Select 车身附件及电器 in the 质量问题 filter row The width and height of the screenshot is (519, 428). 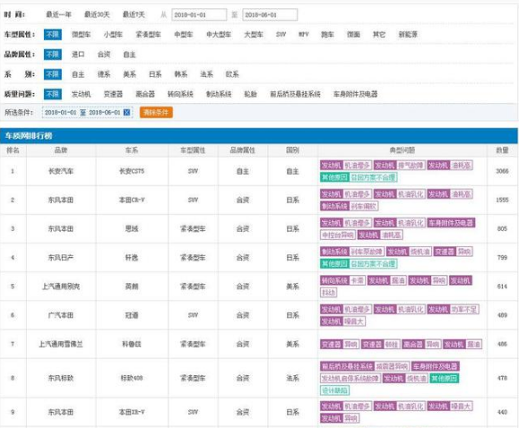(x=356, y=94)
